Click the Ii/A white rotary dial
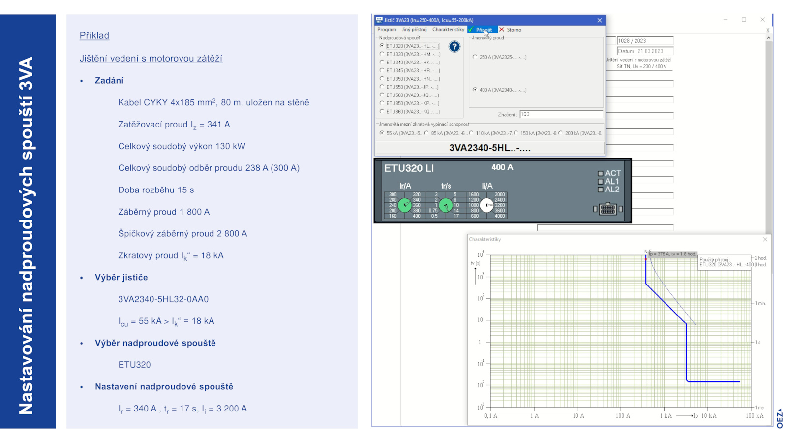 (486, 205)
